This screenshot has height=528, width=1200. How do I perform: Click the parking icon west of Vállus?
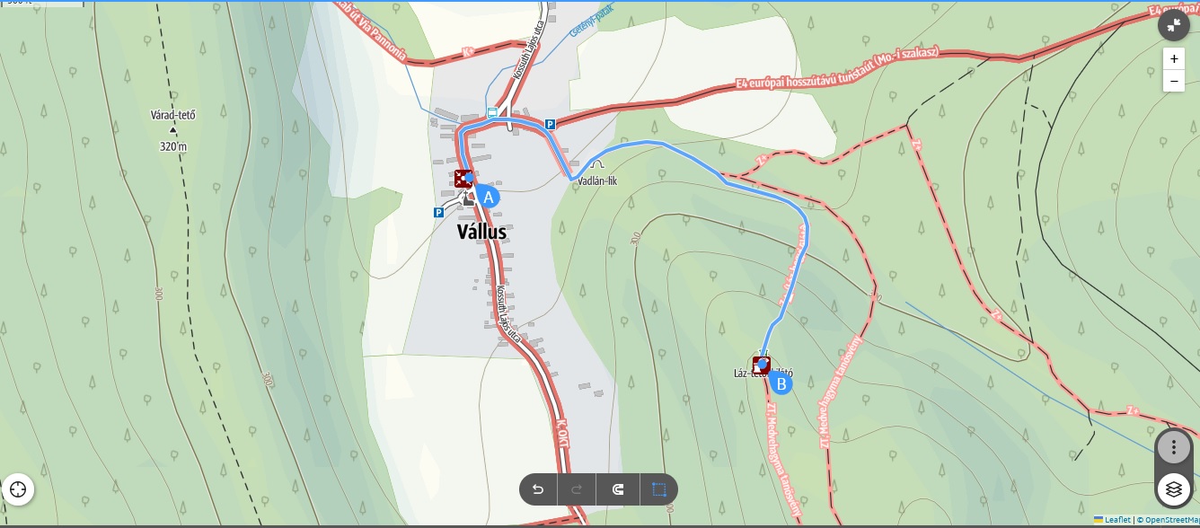[x=438, y=213]
